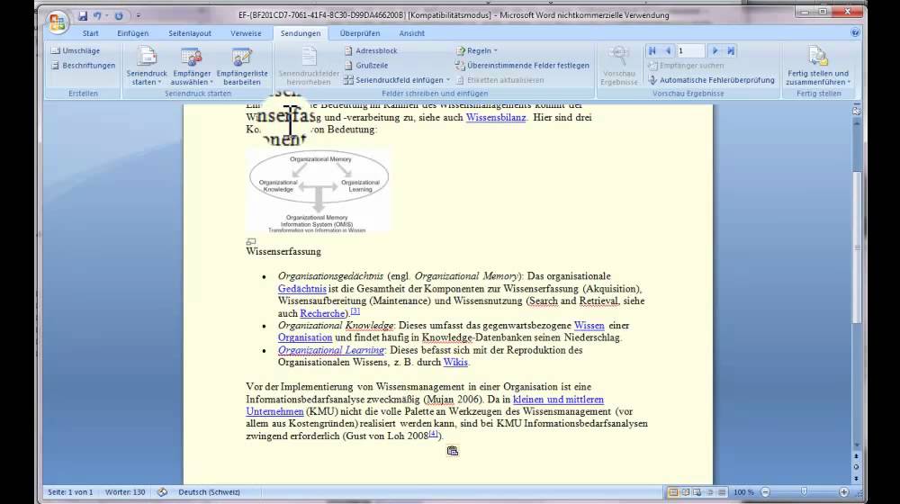This screenshot has height=504, width=900.
Task: Insert a Grußzeile greeting line
Action: (x=366, y=66)
